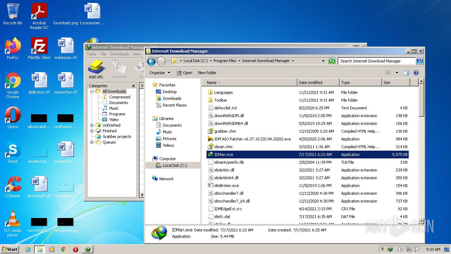Open address bar previous locations dropdown
This screenshot has height=254, width=451.
tap(323, 61)
